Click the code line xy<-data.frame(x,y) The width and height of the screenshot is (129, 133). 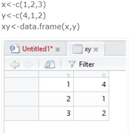click(x=41, y=27)
